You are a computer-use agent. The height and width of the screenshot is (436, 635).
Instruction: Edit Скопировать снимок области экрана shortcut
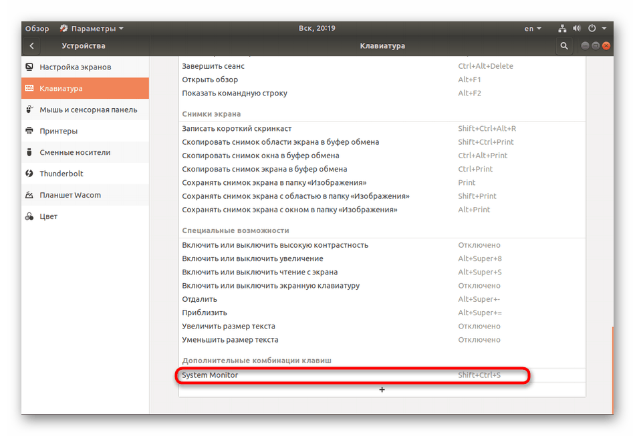tap(382, 142)
